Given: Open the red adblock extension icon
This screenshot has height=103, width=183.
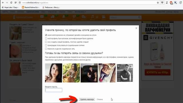Looking at the screenshot, I should coord(171,3).
